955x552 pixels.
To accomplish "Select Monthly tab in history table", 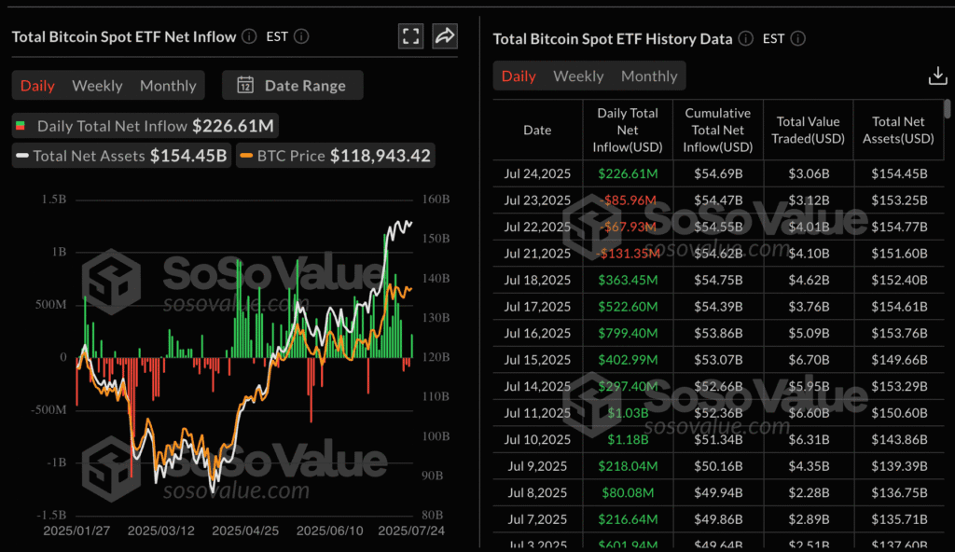I will pos(649,76).
